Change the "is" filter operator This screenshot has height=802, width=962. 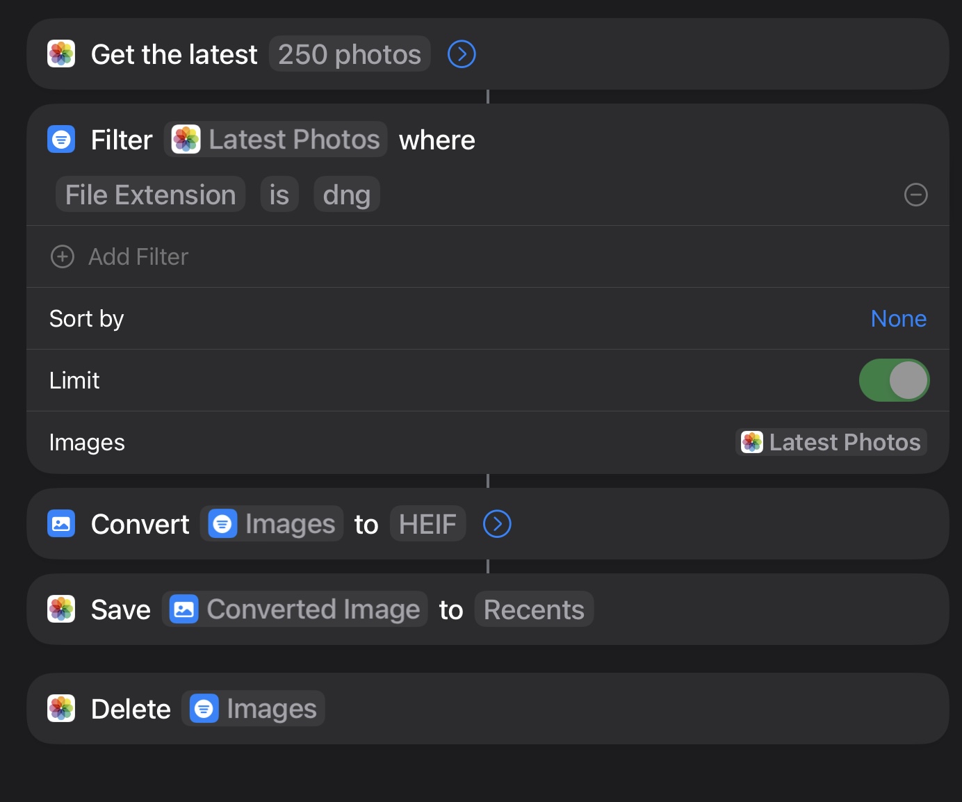[279, 195]
